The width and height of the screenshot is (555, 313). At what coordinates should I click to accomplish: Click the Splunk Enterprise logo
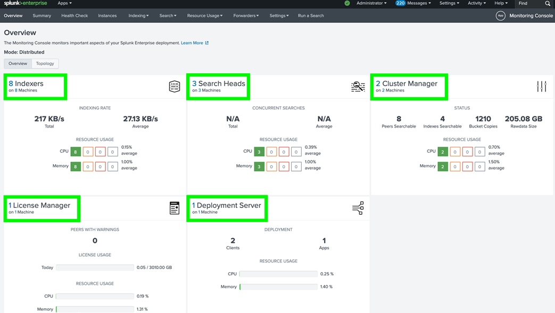pyautogui.click(x=26, y=3)
